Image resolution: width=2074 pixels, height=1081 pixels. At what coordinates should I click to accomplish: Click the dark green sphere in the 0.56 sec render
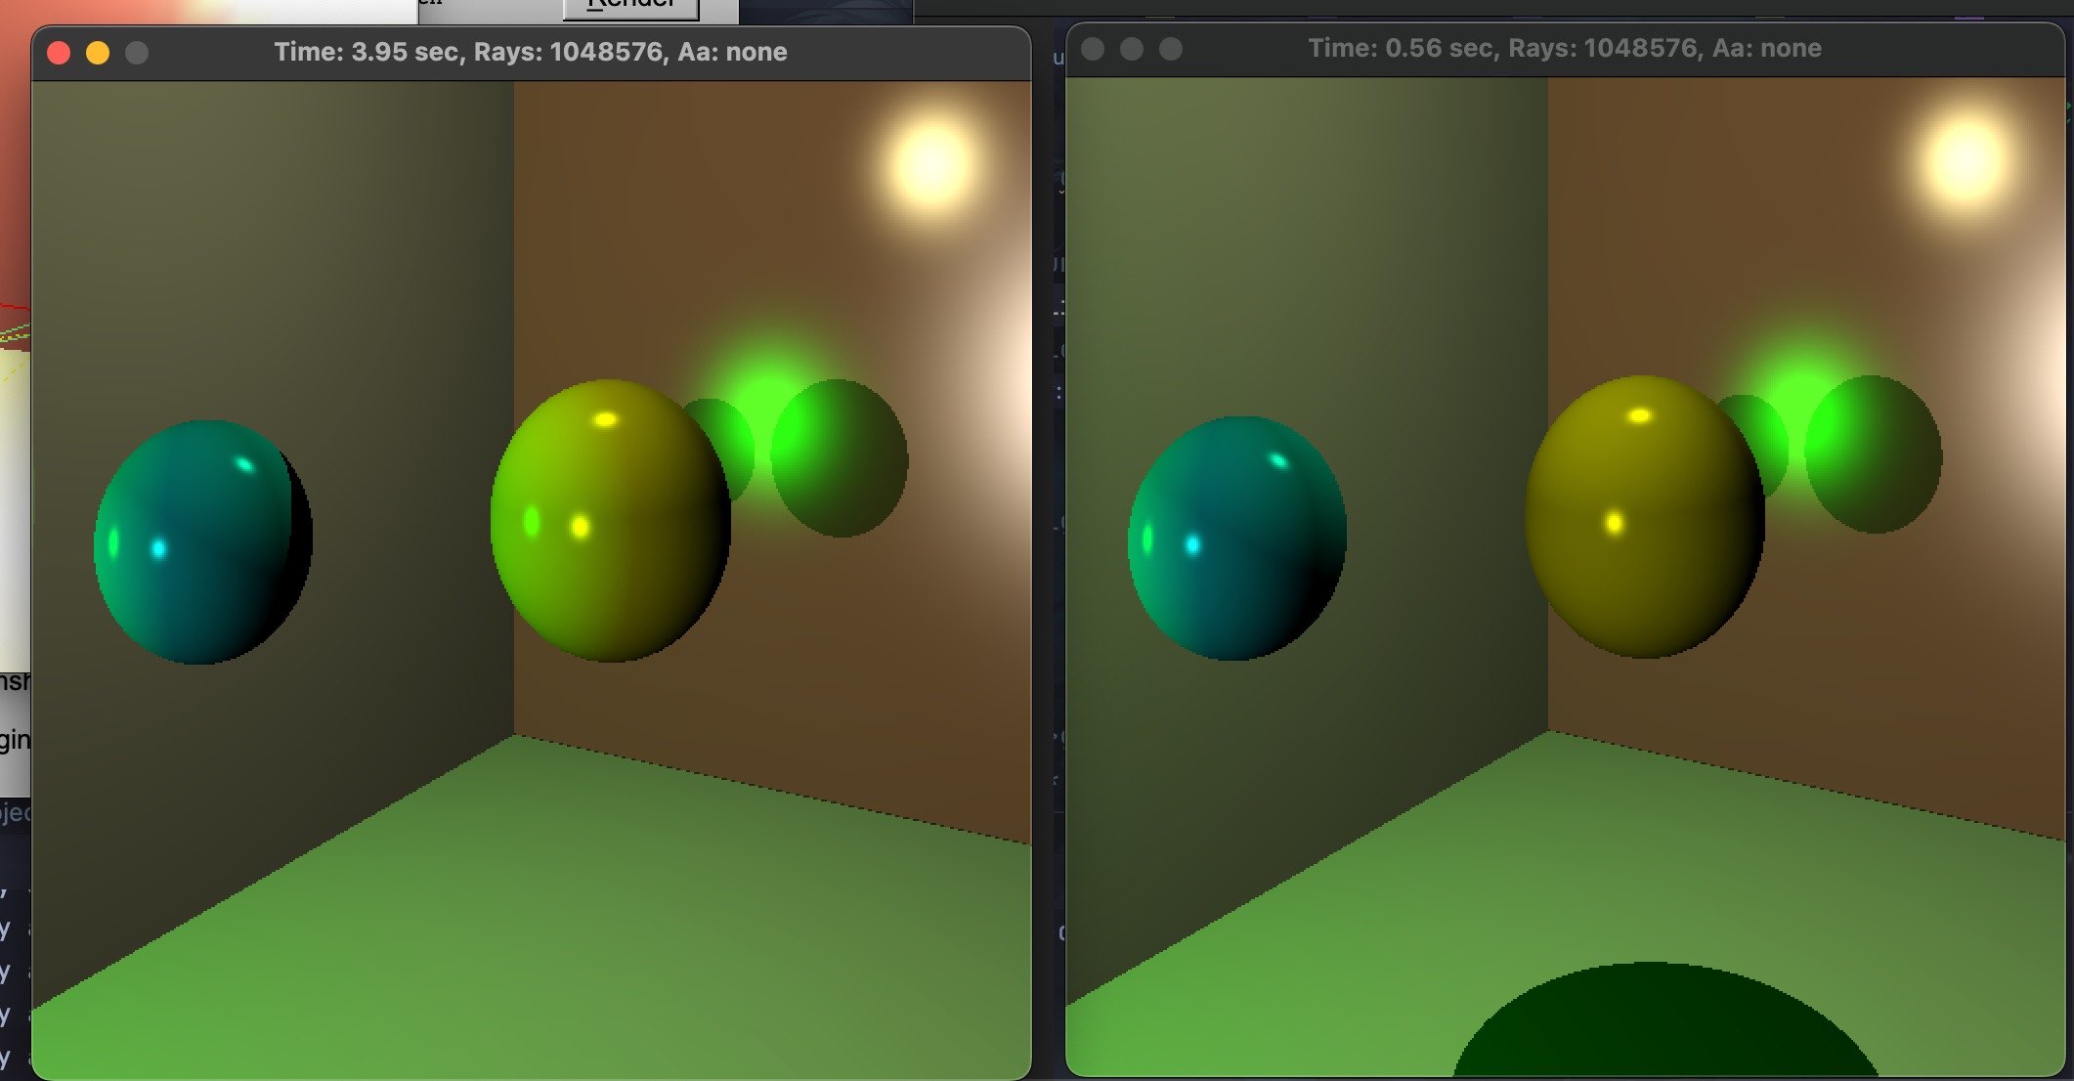1873,454
